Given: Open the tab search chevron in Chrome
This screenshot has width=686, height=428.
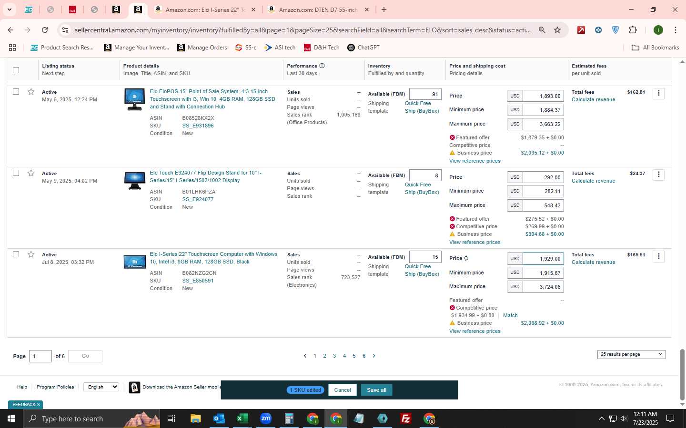Looking at the screenshot, I should pos(9,10).
